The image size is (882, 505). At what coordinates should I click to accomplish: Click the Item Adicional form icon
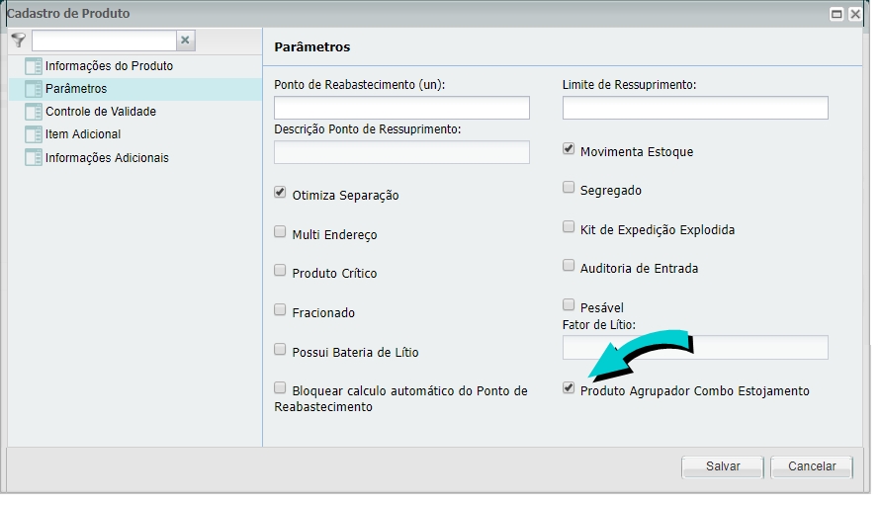point(34,134)
